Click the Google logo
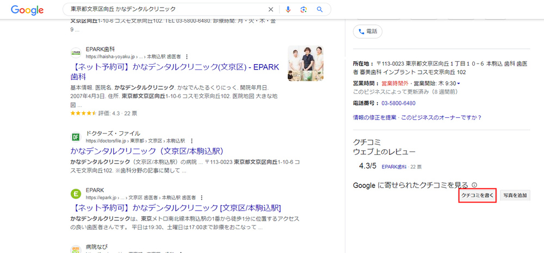The height and width of the screenshot is (253, 544). [x=27, y=10]
